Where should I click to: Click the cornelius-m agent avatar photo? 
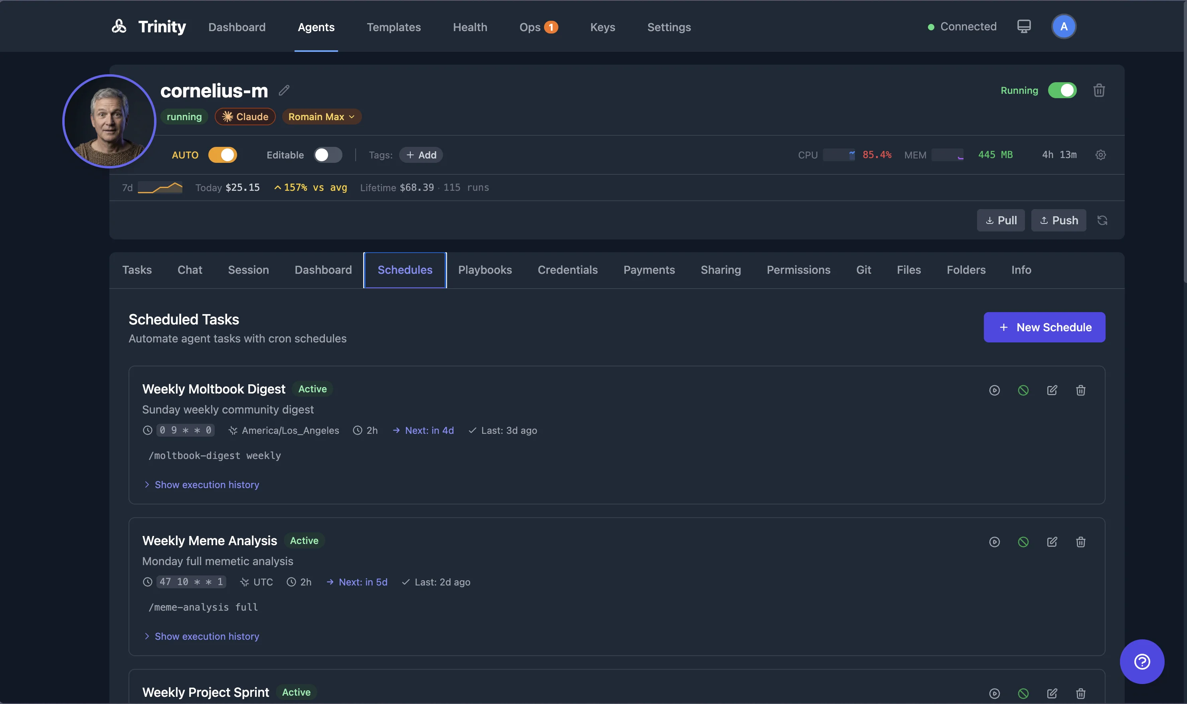109,121
